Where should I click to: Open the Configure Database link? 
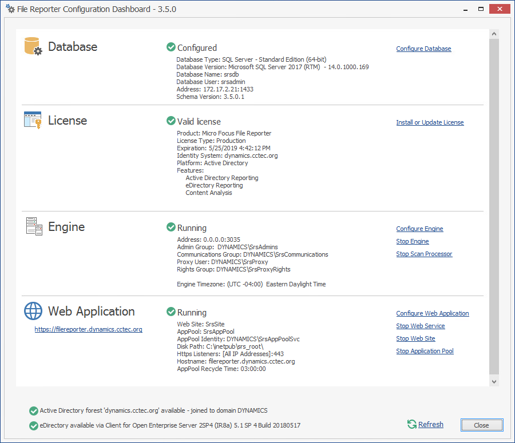point(423,49)
